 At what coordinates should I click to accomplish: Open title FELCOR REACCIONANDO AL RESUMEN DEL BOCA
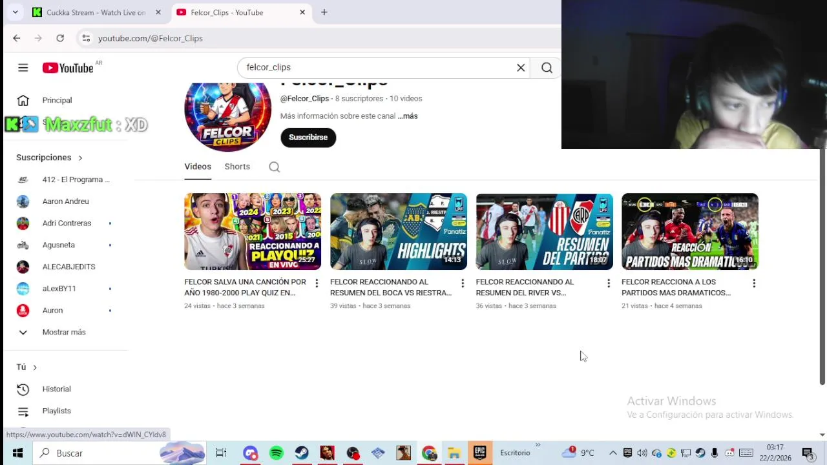click(x=391, y=287)
